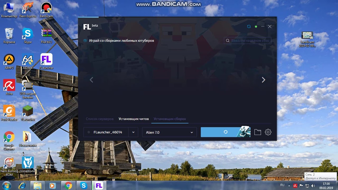Go to next slide with right arrow
338x190 pixels.
click(263, 80)
